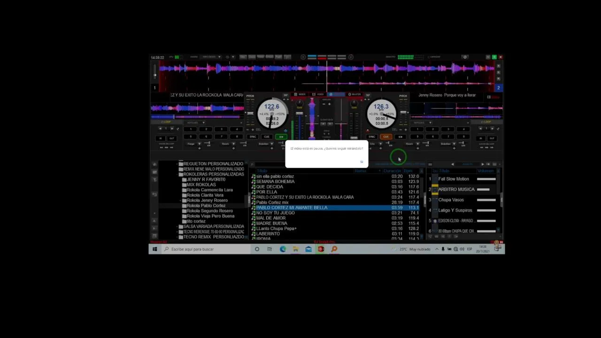Set loop IN on right deck
This screenshot has height=338, width=601.
pos(481,138)
